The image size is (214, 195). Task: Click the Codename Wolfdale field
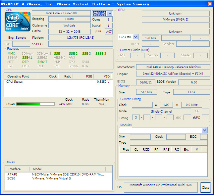pos(70,25)
